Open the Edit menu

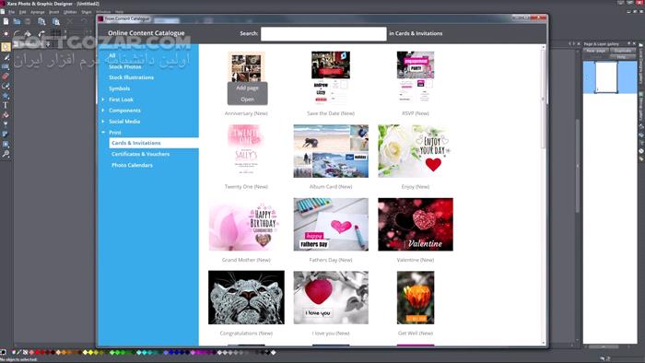pos(22,12)
